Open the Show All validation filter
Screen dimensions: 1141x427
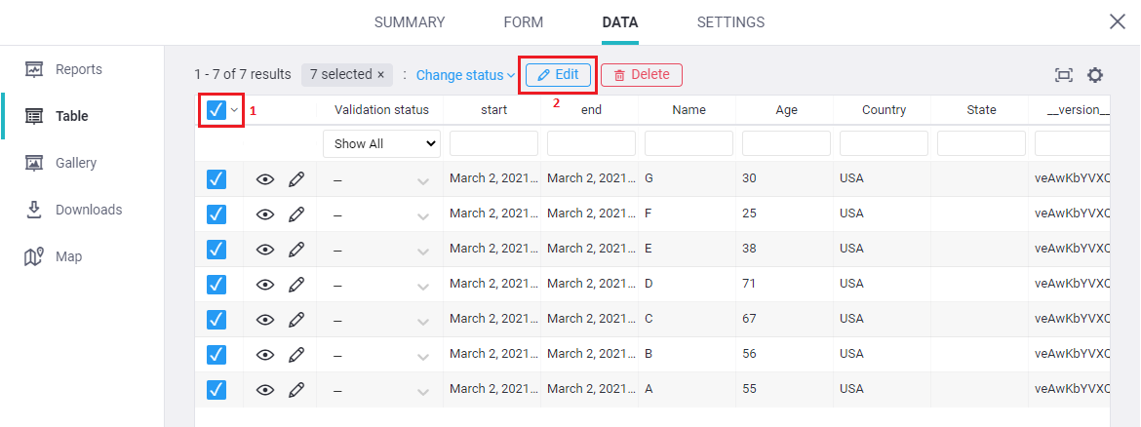(x=381, y=143)
